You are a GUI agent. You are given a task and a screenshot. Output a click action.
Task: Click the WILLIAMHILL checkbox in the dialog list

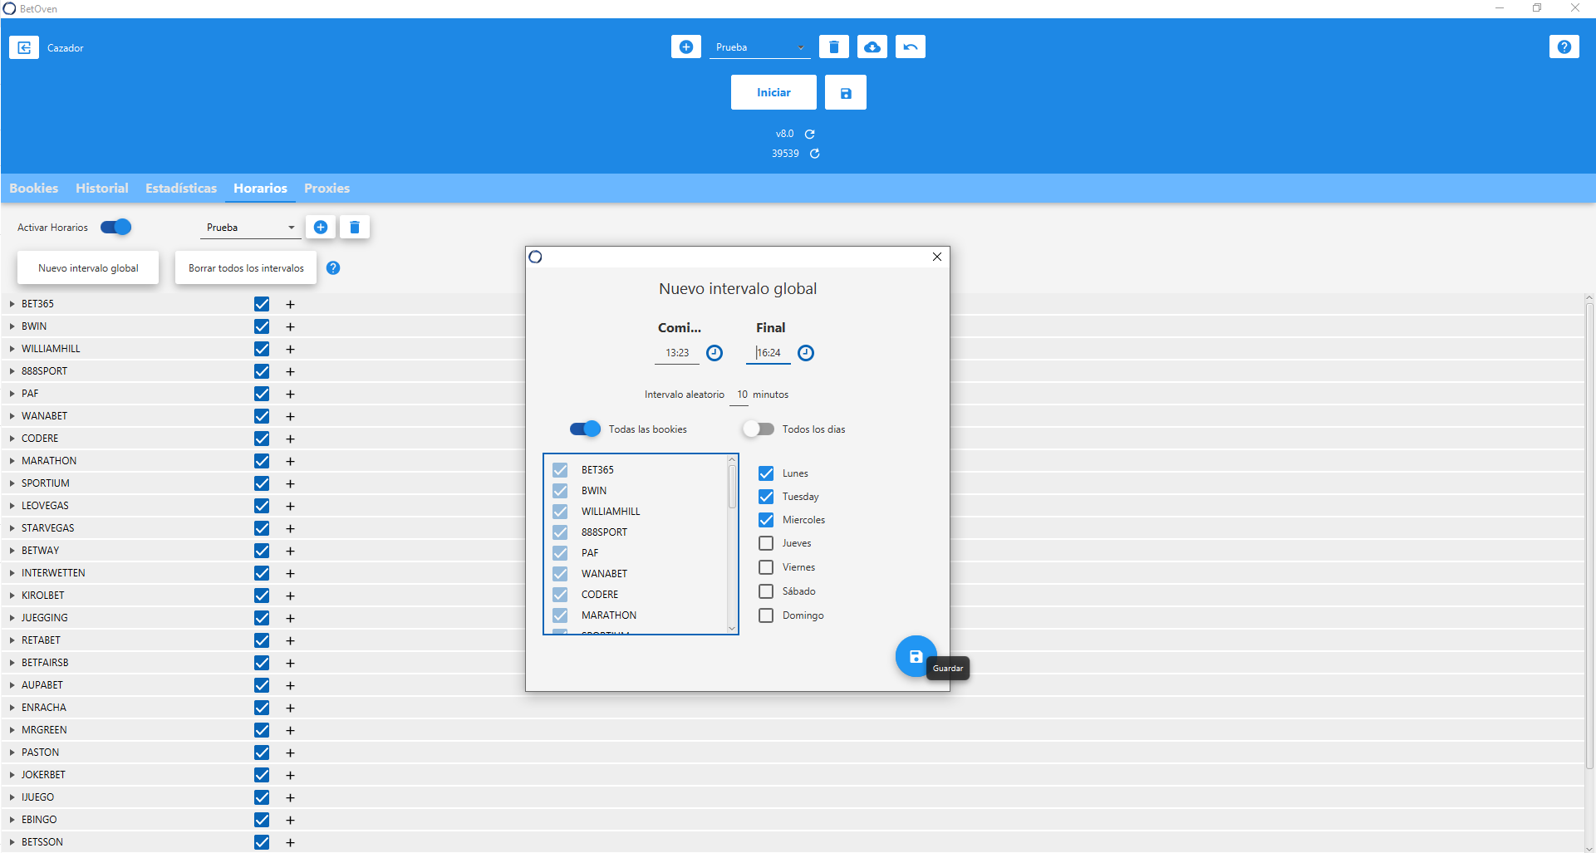click(560, 512)
